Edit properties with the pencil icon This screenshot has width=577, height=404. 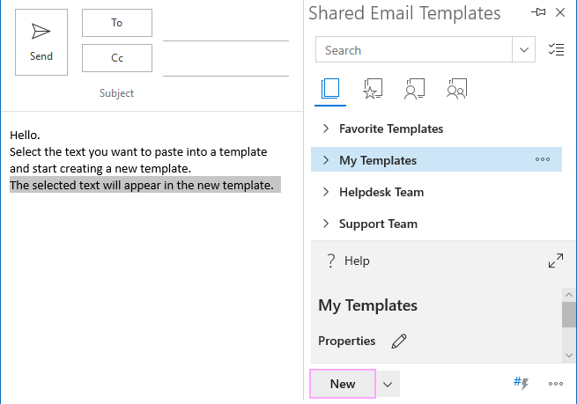pyautogui.click(x=399, y=341)
